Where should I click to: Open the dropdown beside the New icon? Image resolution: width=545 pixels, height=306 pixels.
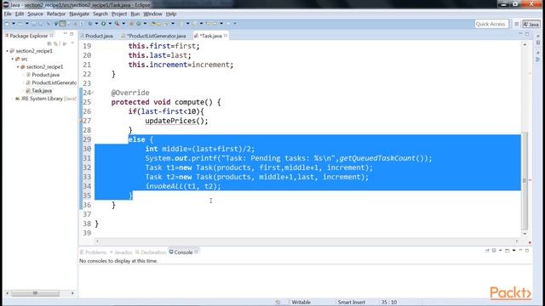14,24
